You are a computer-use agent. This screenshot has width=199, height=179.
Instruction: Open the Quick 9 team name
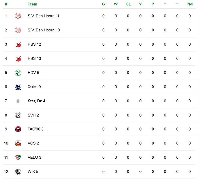[x=34, y=87]
